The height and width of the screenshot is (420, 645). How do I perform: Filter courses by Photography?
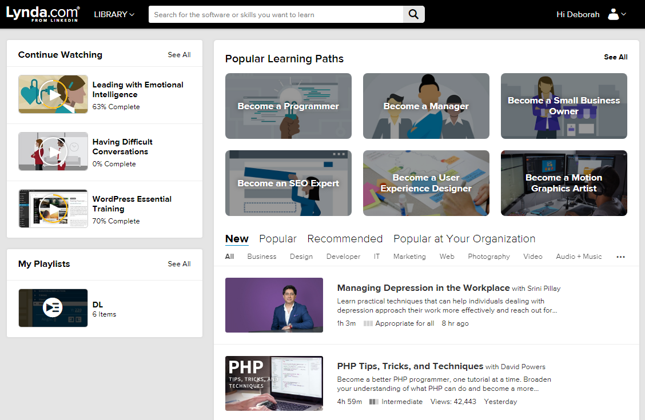[489, 257]
